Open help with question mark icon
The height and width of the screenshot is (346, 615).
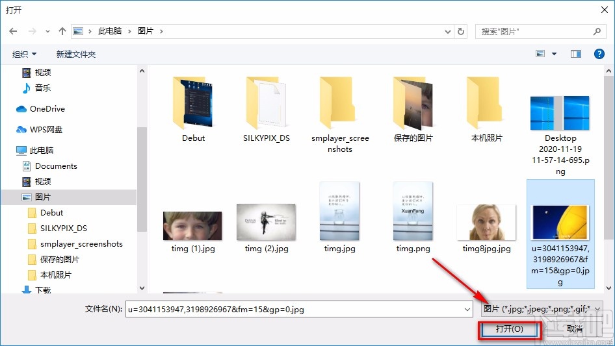(x=599, y=54)
